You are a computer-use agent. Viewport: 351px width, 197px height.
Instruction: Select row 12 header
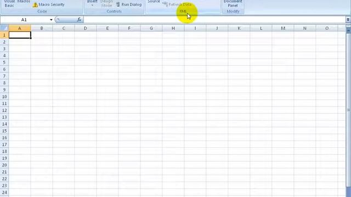click(4, 111)
